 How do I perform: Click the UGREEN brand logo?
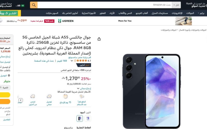pos(66,21)
